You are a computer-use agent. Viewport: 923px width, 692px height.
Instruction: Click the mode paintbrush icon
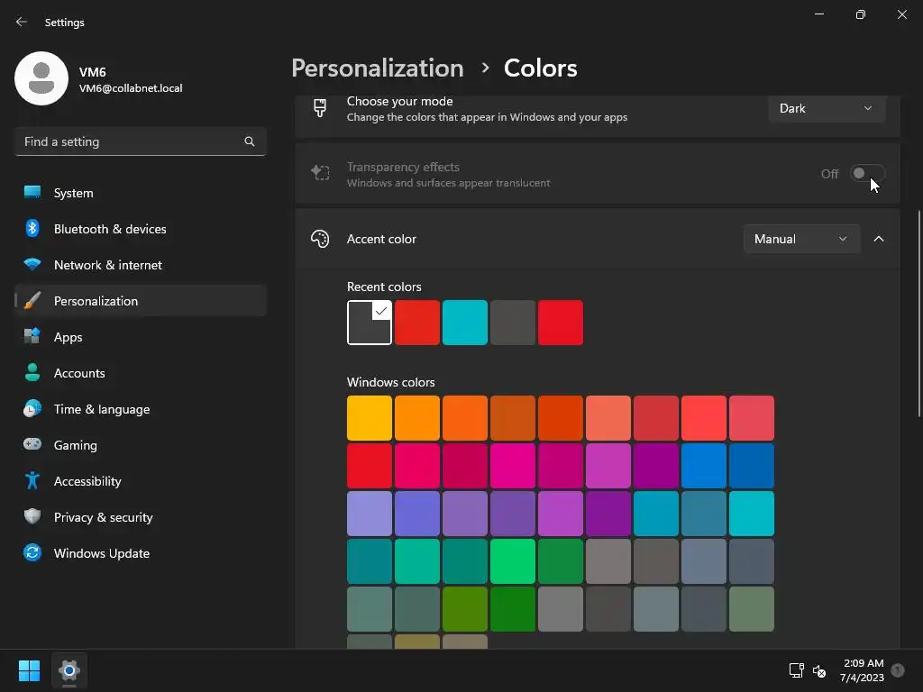pos(320,108)
